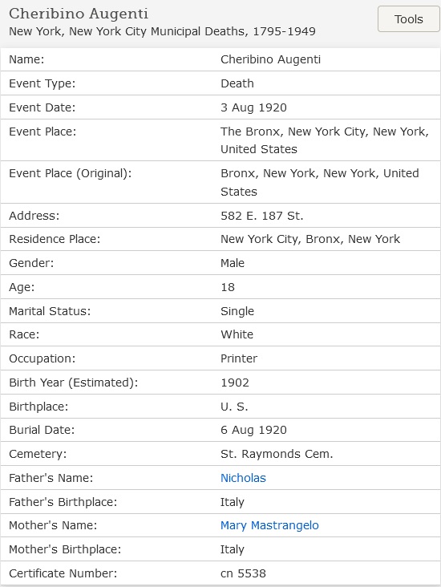Image resolution: width=441 pixels, height=587 pixels.
Task: Select the burial date 6 Aug 1920
Action: point(253,430)
